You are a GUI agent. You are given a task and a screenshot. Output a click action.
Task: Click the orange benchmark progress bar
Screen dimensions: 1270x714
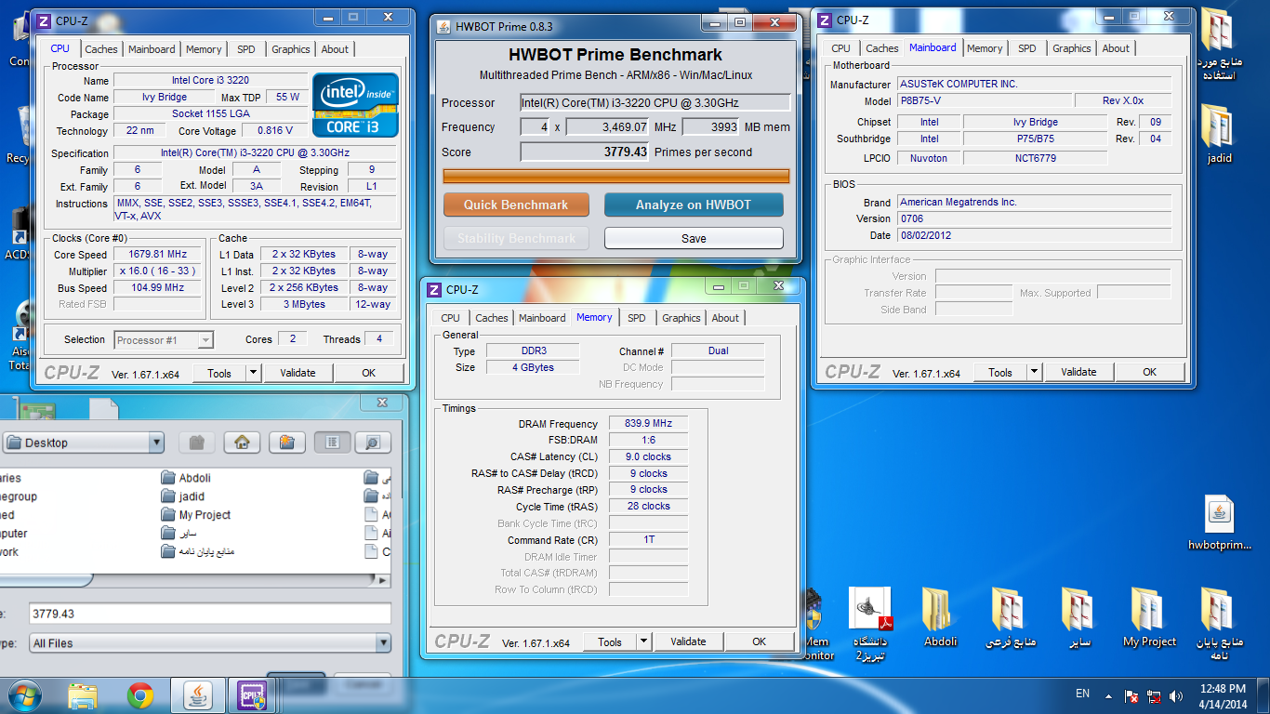tap(616, 176)
